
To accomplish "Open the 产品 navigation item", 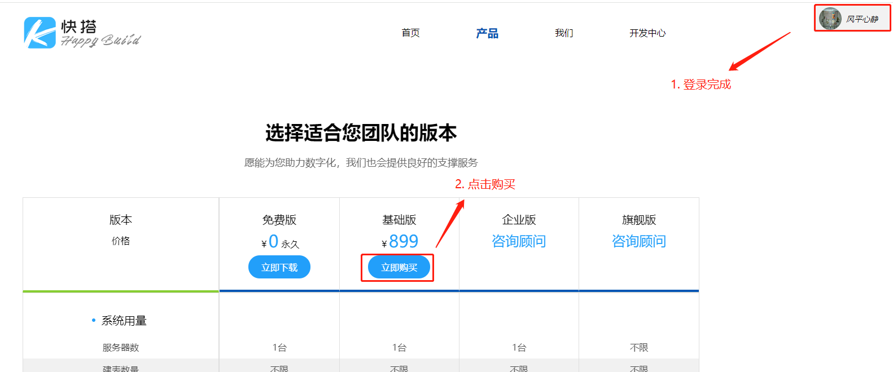I will (487, 33).
